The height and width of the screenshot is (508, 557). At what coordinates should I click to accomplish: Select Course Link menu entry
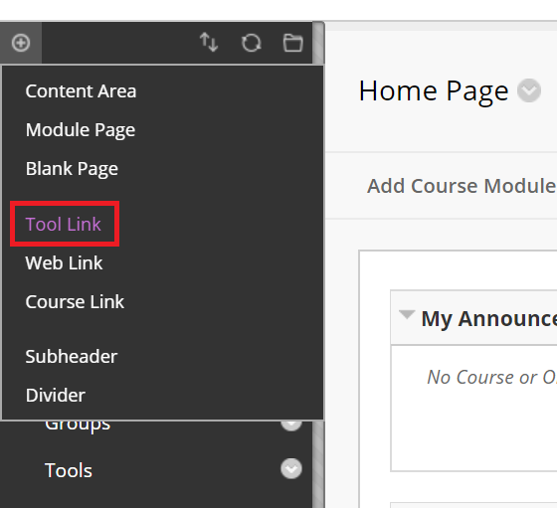75,302
